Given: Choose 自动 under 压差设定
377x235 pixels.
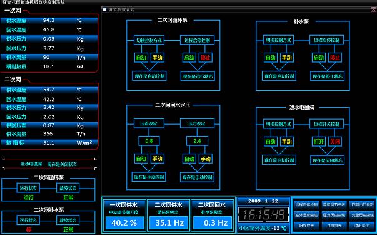Looking at the screenshot, I should click(141, 159).
